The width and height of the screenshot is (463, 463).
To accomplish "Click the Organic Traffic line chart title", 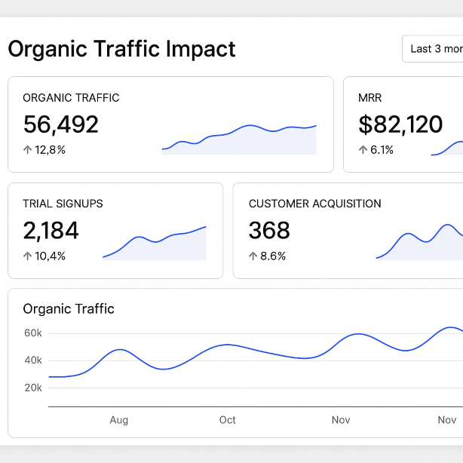I will (69, 308).
